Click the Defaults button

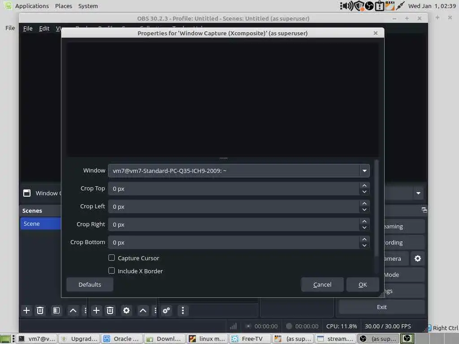coord(90,284)
